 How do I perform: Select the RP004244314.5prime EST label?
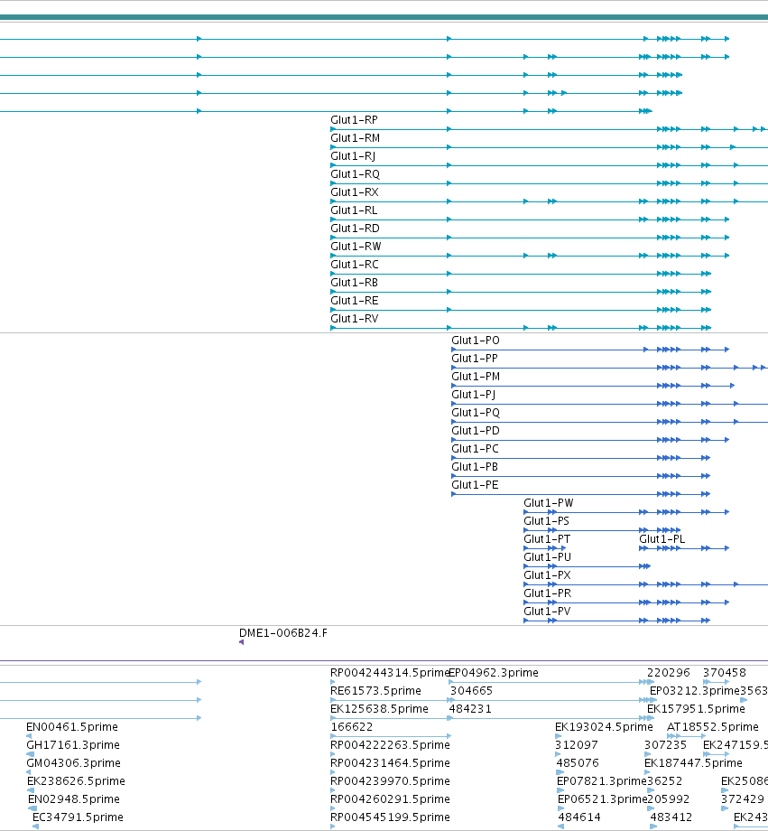click(390, 673)
